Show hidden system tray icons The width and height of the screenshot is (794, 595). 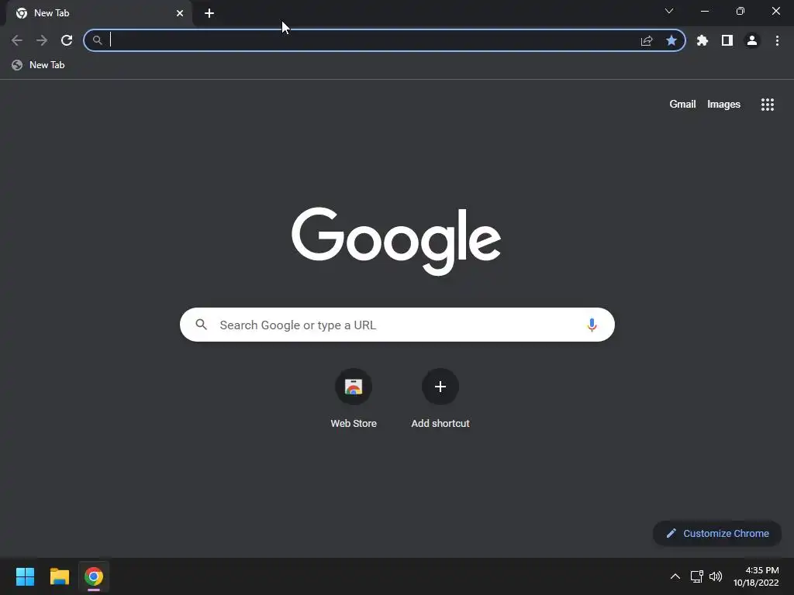pyautogui.click(x=675, y=576)
